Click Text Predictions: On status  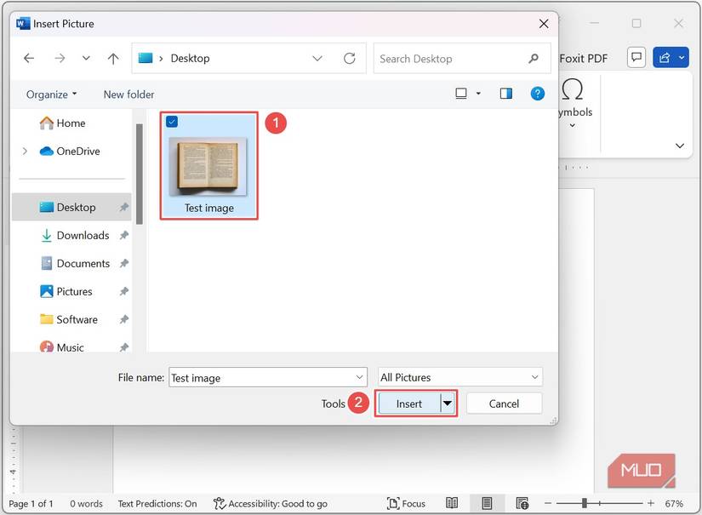tap(157, 504)
